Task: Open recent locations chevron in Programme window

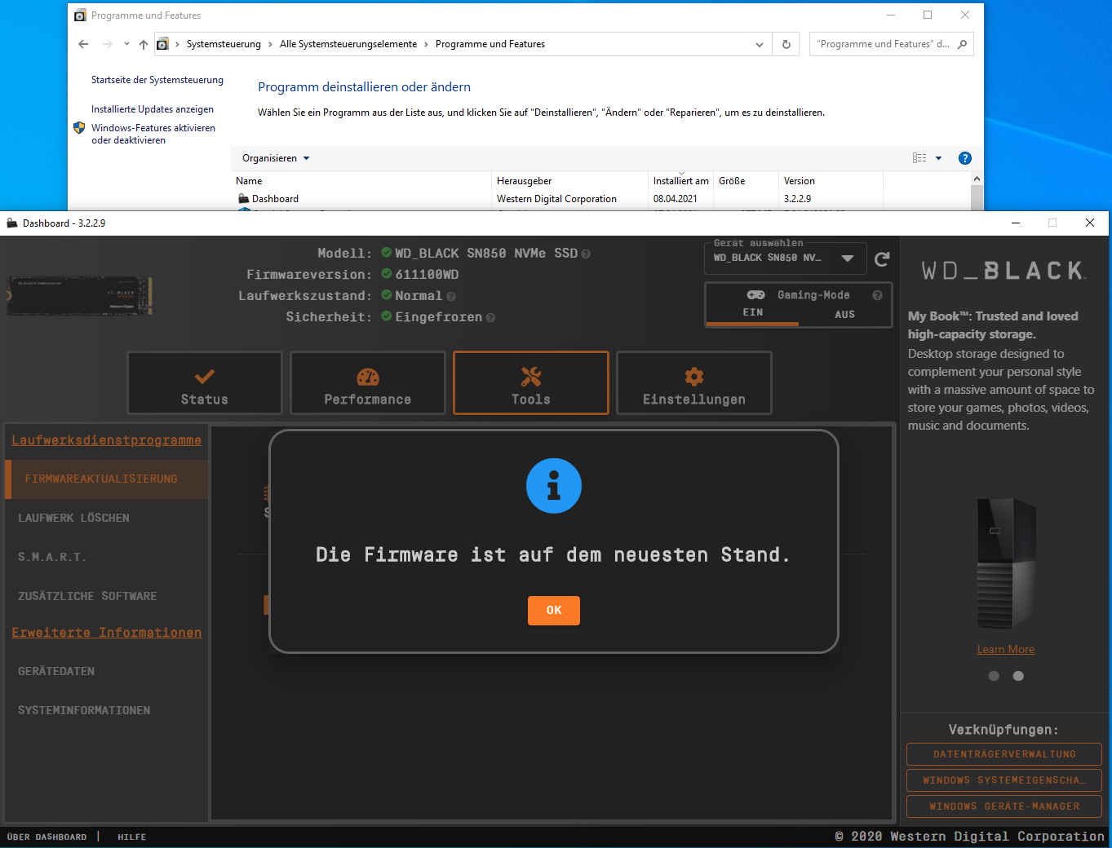Action: (x=126, y=44)
